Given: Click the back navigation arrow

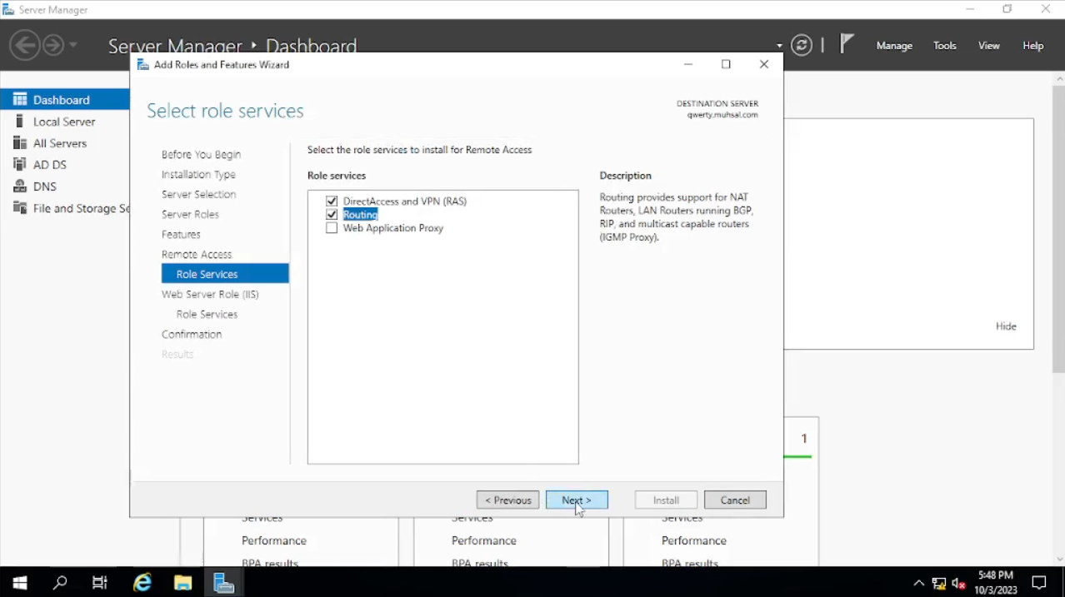Looking at the screenshot, I should 25,45.
